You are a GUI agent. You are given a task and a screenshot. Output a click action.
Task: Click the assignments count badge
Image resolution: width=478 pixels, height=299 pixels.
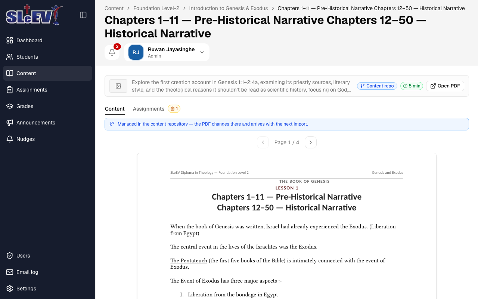click(174, 109)
